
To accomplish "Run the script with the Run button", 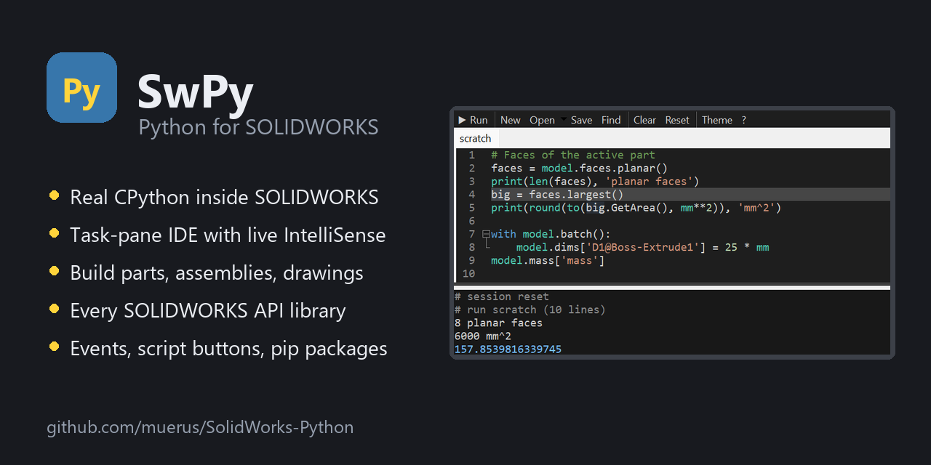I will (474, 120).
